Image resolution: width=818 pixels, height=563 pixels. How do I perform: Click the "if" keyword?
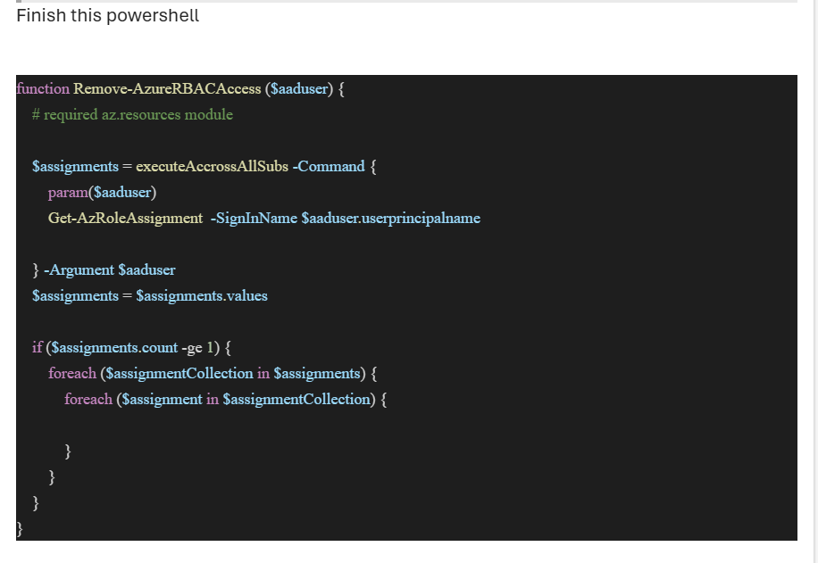[x=37, y=347]
